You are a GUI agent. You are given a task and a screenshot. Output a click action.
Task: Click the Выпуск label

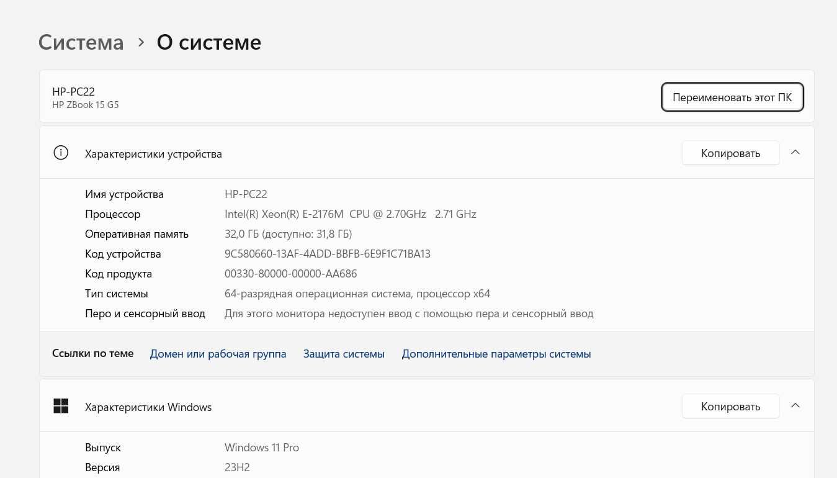pyautogui.click(x=103, y=448)
